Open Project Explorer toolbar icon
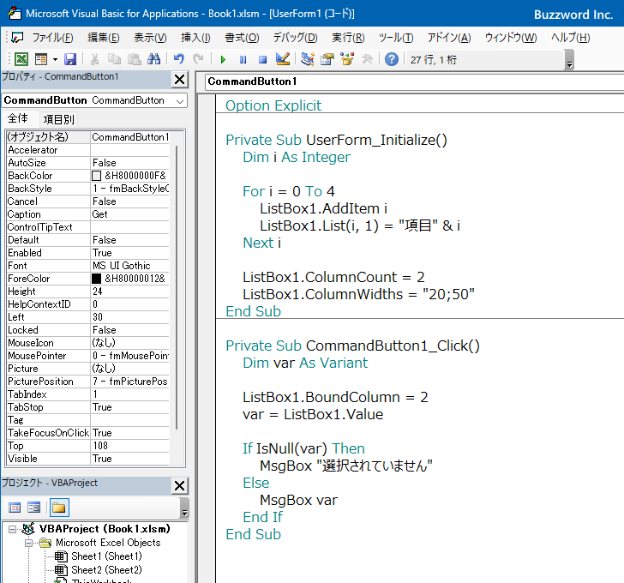Image resolution: width=624 pixels, height=583 pixels. coord(307,59)
